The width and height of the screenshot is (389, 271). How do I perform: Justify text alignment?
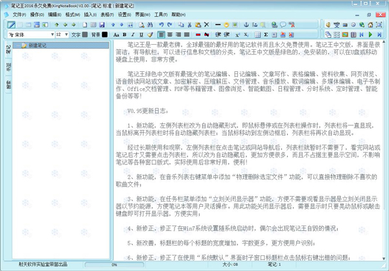187,35
